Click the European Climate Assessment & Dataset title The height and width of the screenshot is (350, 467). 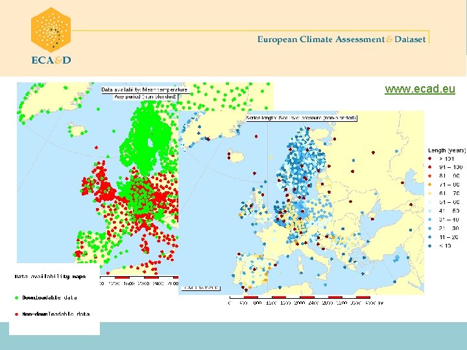pos(341,40)
